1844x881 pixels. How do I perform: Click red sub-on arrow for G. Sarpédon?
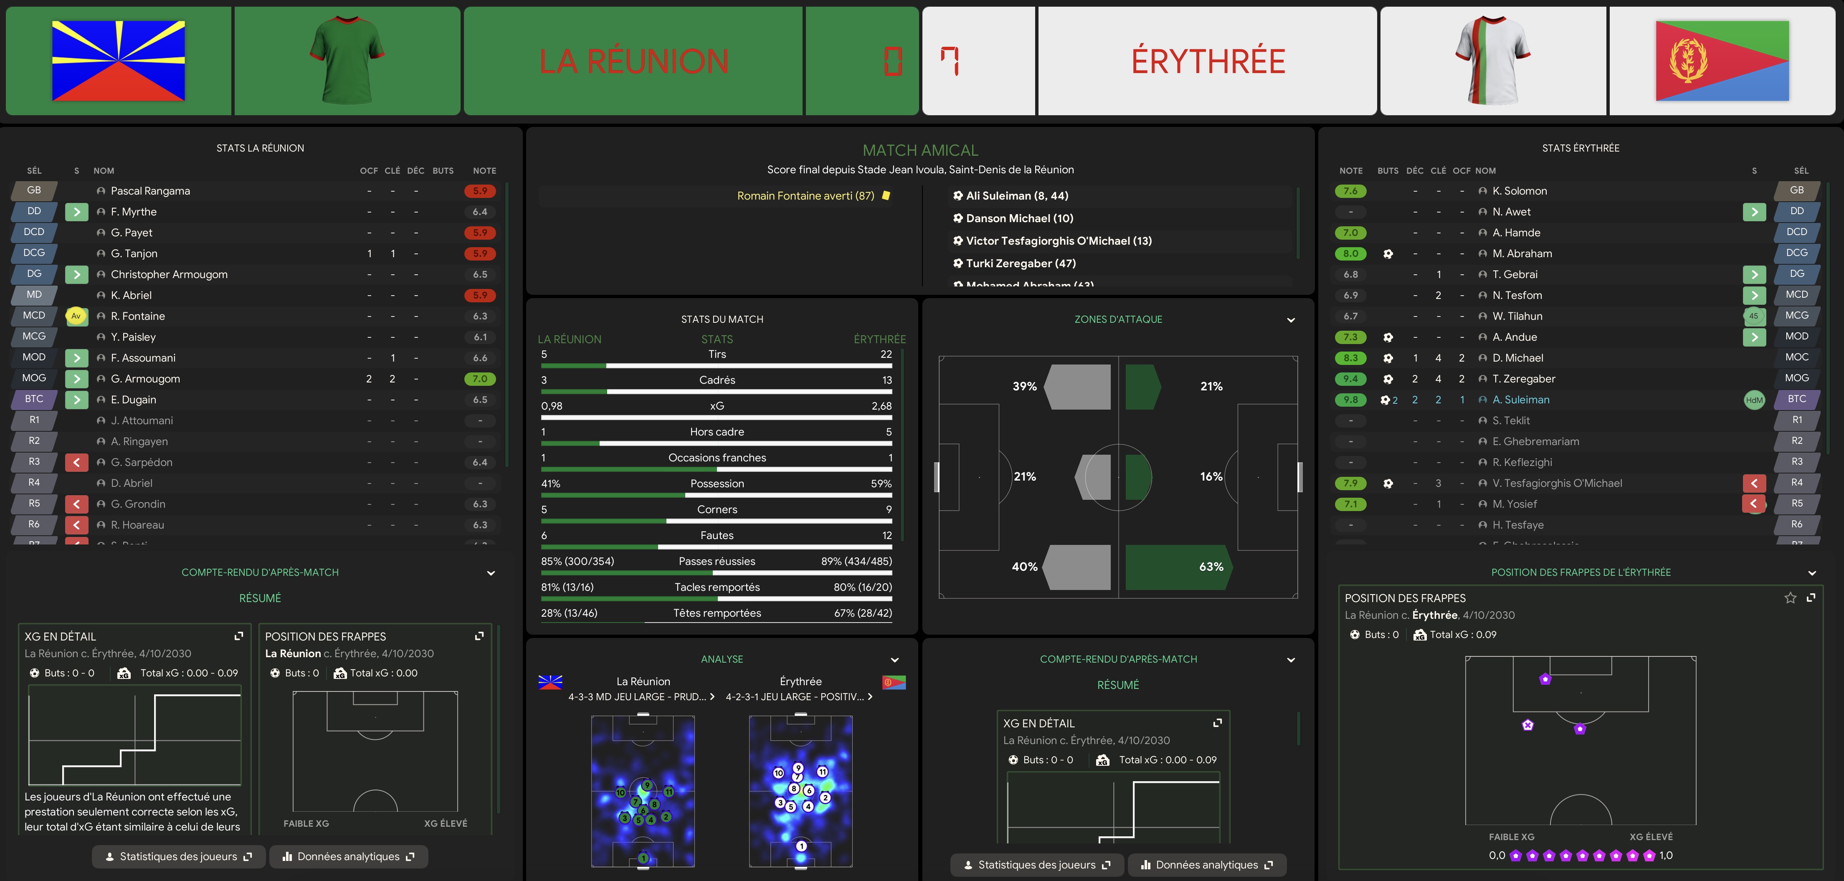coord(76,462)
